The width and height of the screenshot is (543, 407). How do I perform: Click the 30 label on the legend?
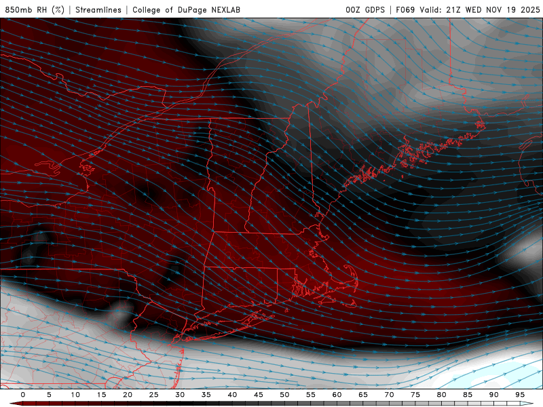click(x=180, y=395)
